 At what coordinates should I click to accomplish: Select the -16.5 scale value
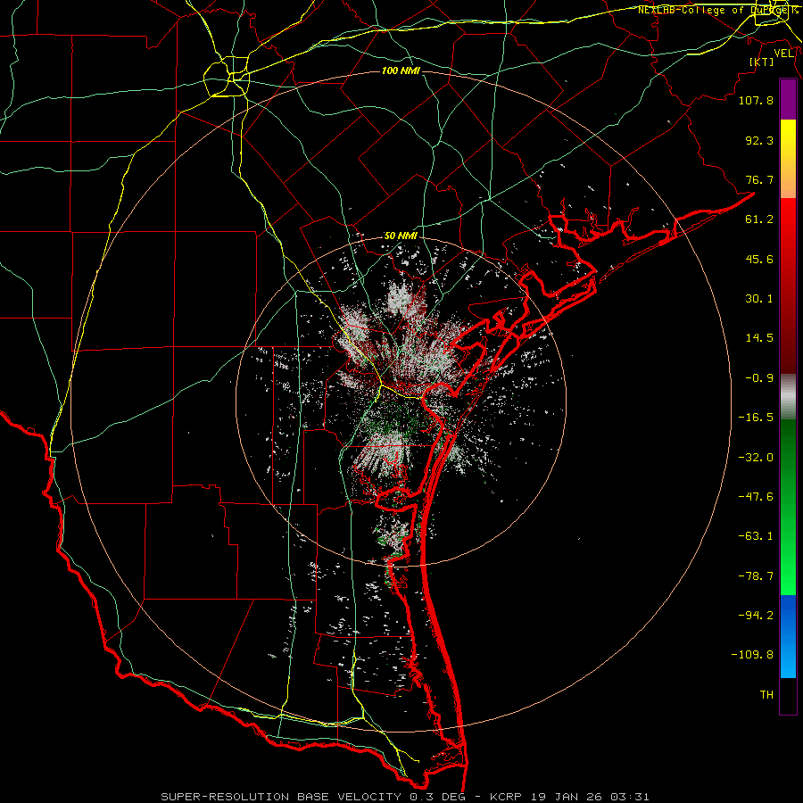756,418
